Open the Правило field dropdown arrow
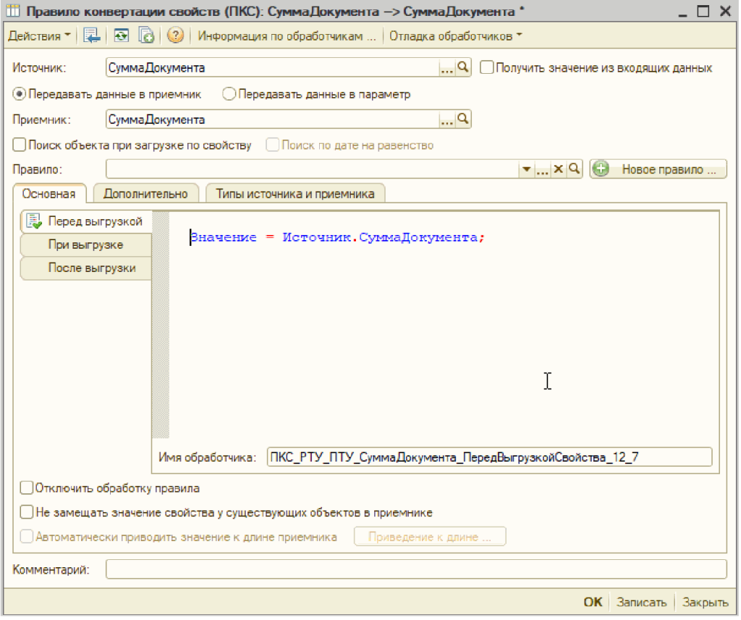Image resolution: width=741 pixels, height=620 pixels. coord(526,169)
